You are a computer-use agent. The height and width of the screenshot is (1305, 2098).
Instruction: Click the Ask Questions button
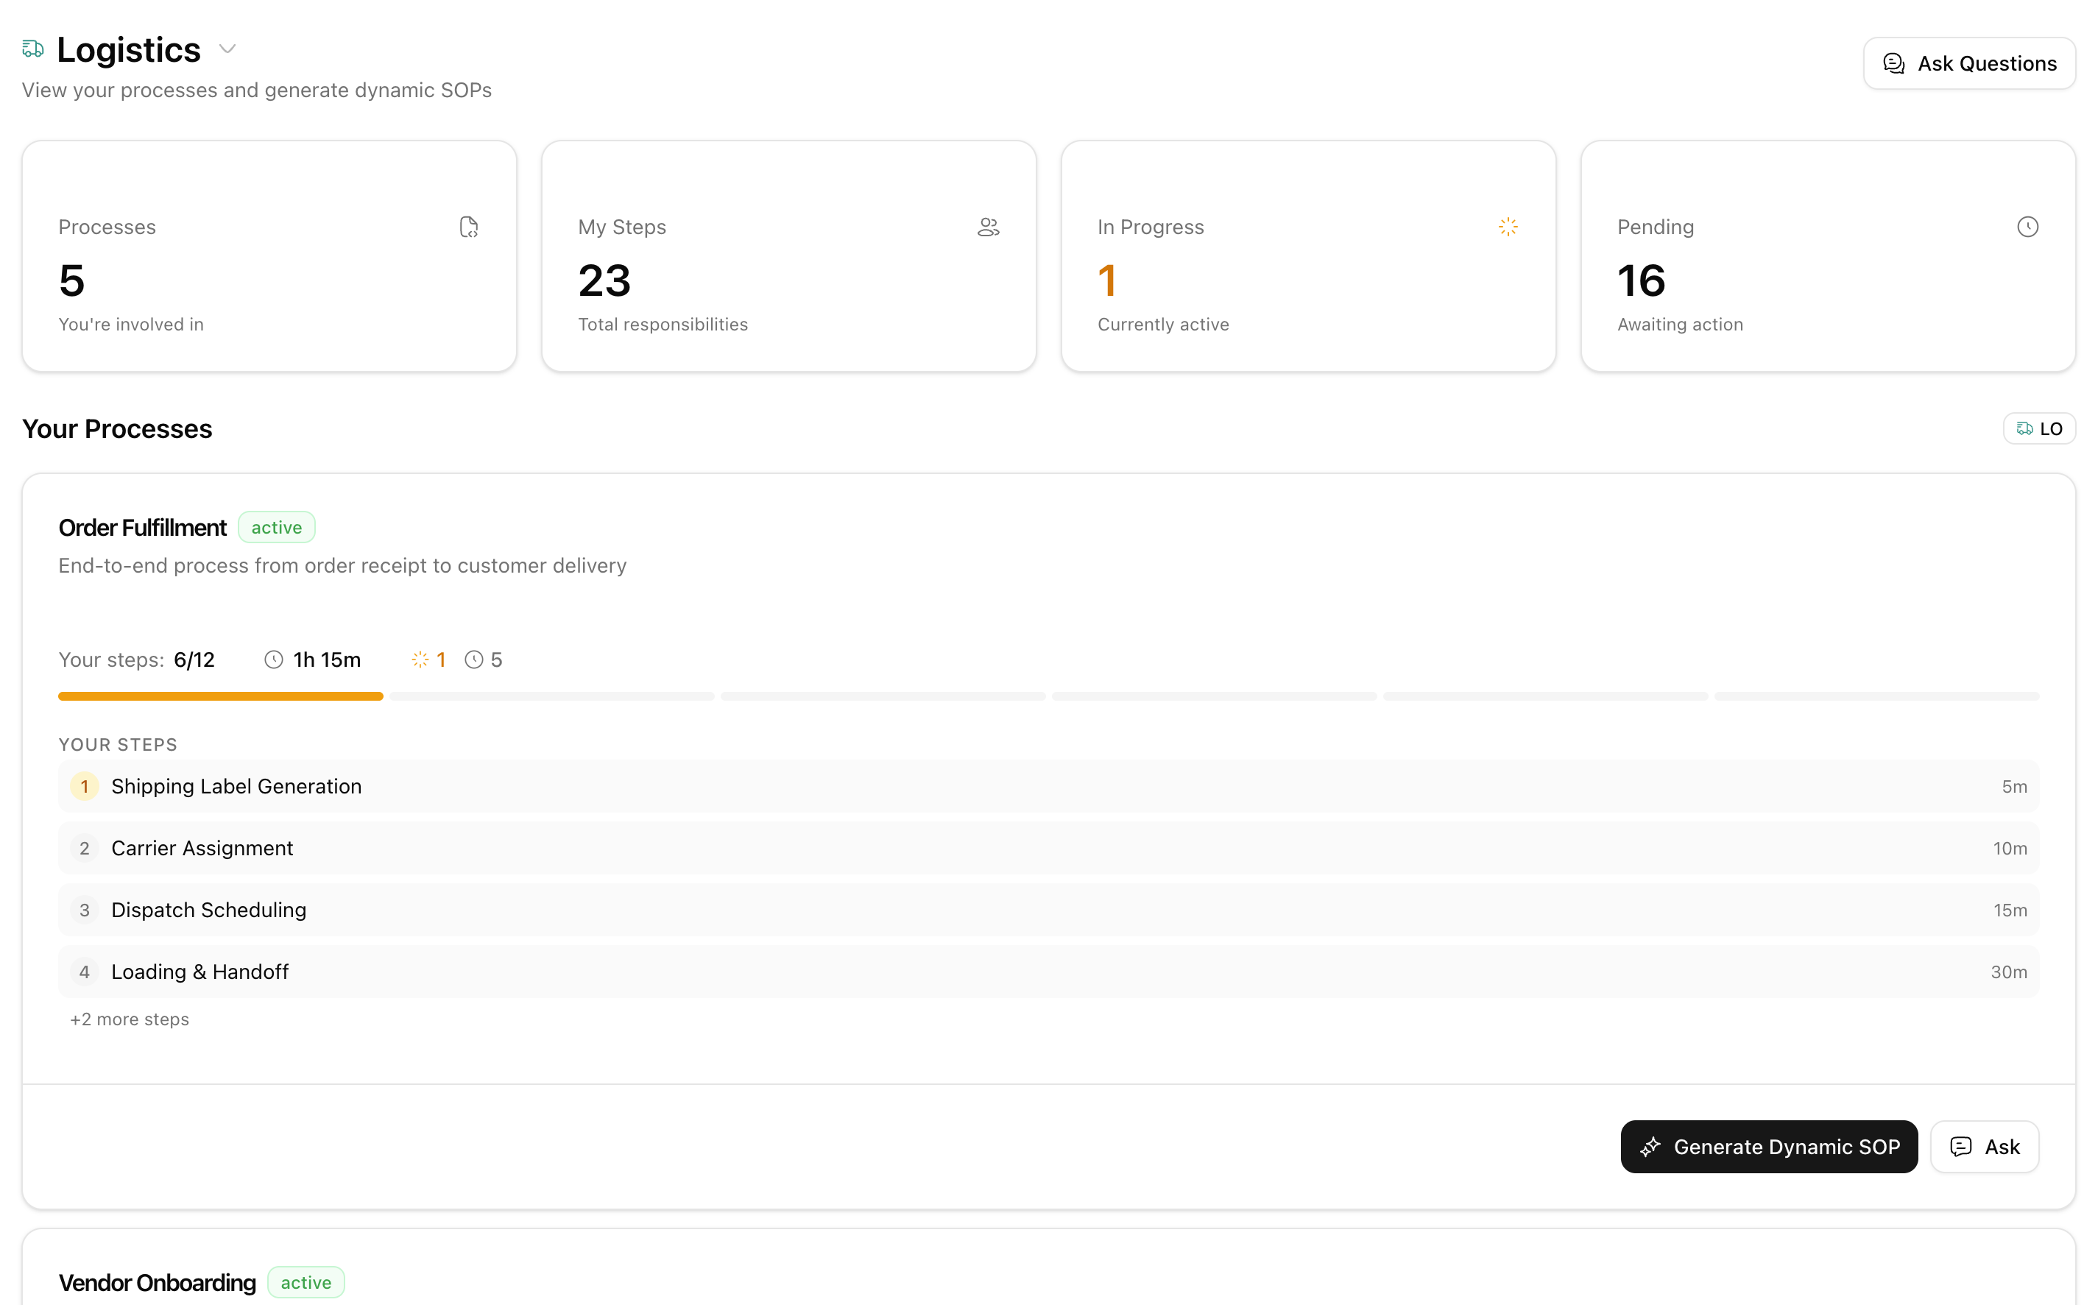[x=1968, y=64]
